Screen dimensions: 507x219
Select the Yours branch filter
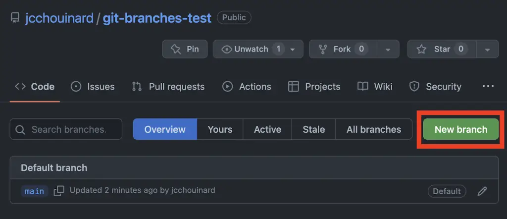coord(220,129)
